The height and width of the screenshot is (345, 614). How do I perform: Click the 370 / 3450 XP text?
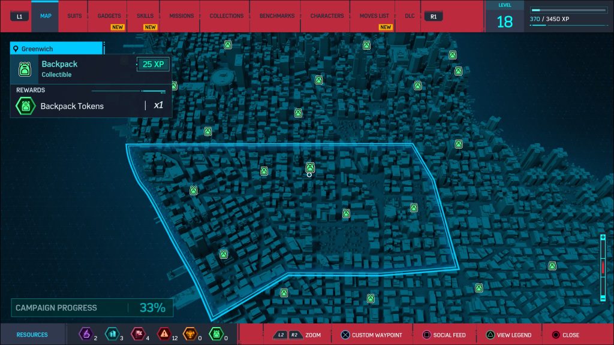[549, 19]
